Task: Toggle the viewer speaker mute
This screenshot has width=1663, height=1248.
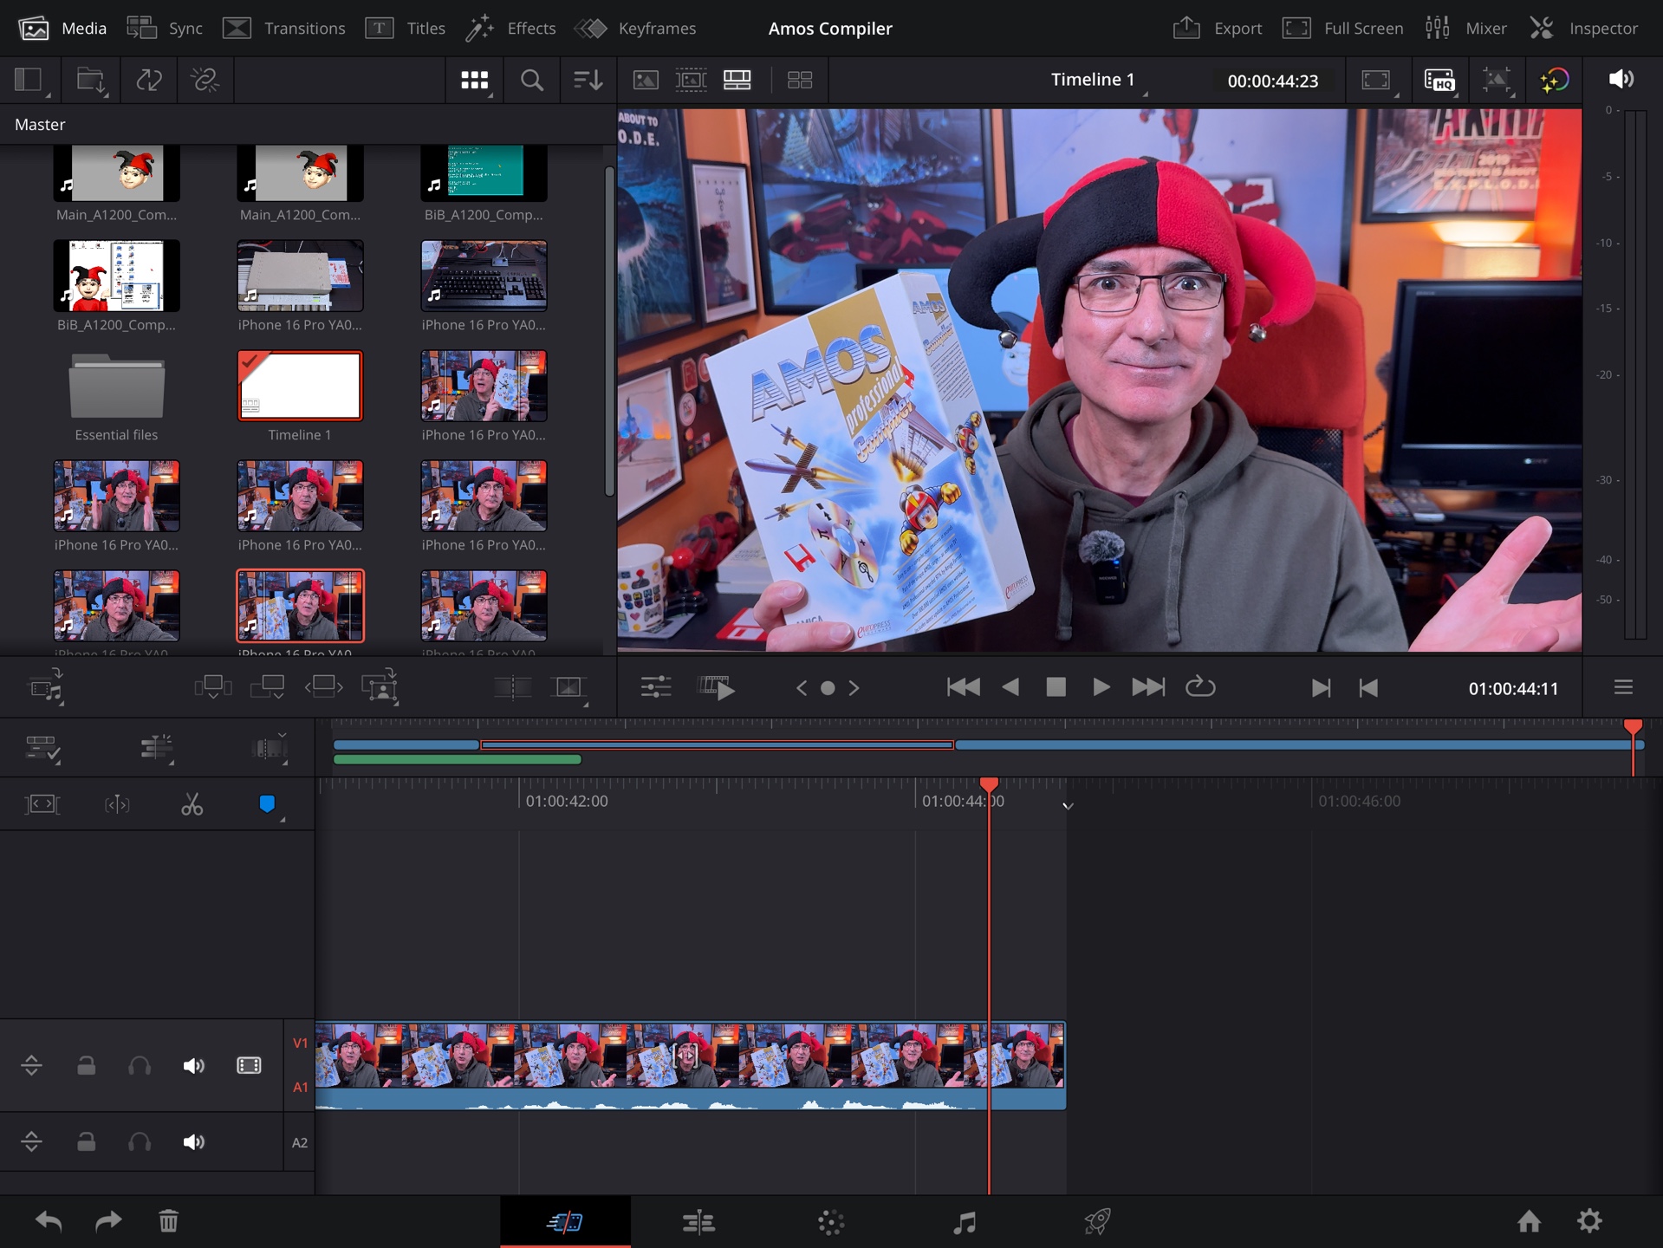Action: tap(1621, 80)
